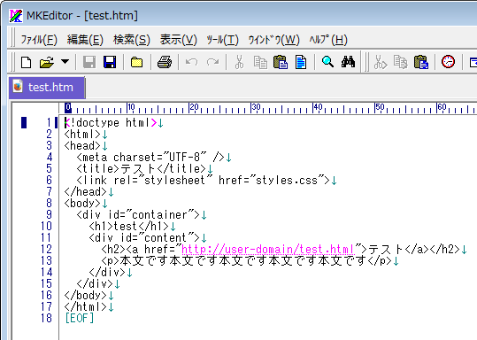Click the !doctype html line
Viewport: 477px width, 340px height.
click(111, 123)
